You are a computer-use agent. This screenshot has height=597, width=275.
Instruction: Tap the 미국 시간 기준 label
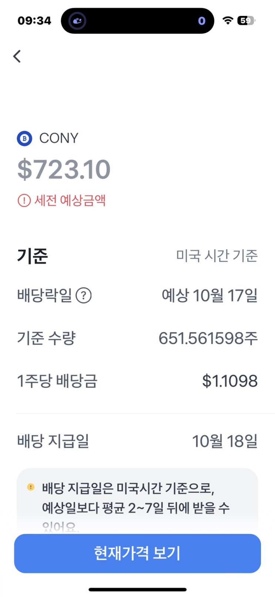coord(217,255)
